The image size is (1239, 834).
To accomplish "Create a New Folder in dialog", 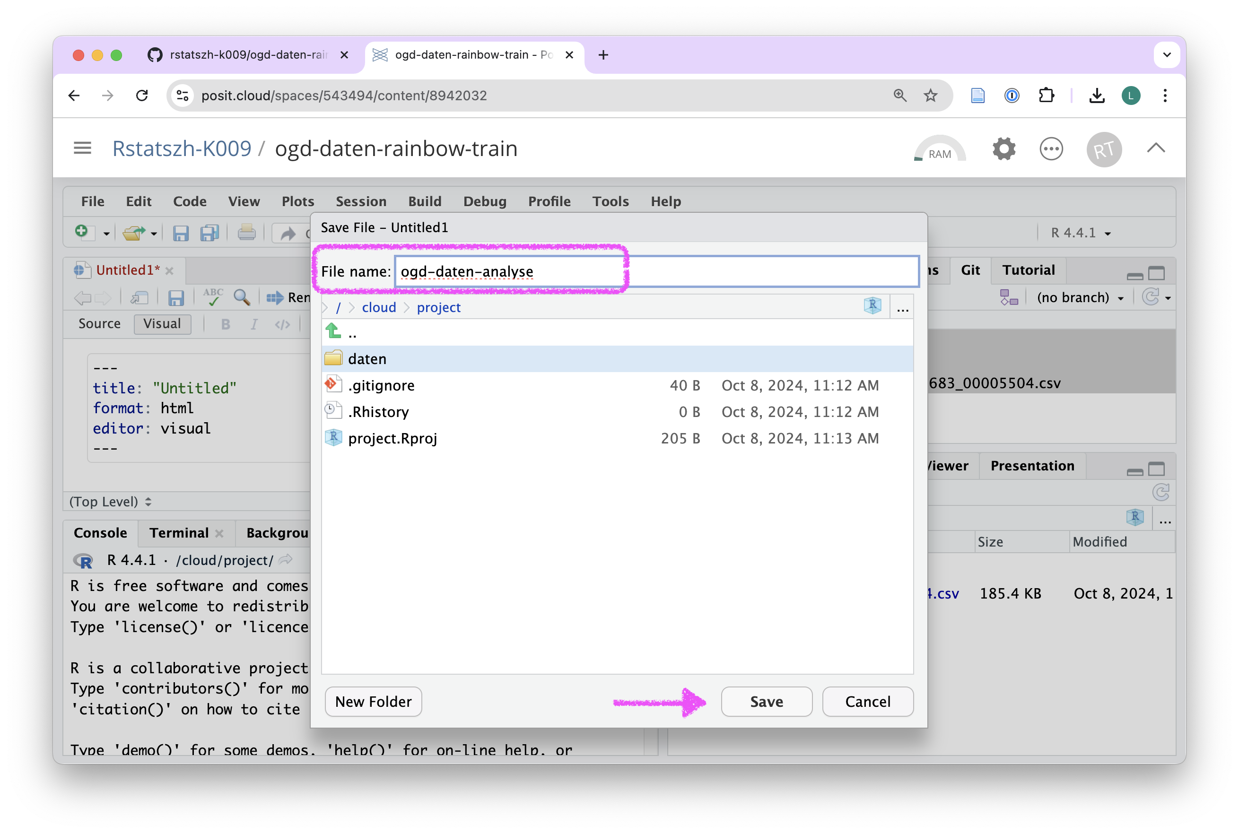I will [x=373, y=702].
